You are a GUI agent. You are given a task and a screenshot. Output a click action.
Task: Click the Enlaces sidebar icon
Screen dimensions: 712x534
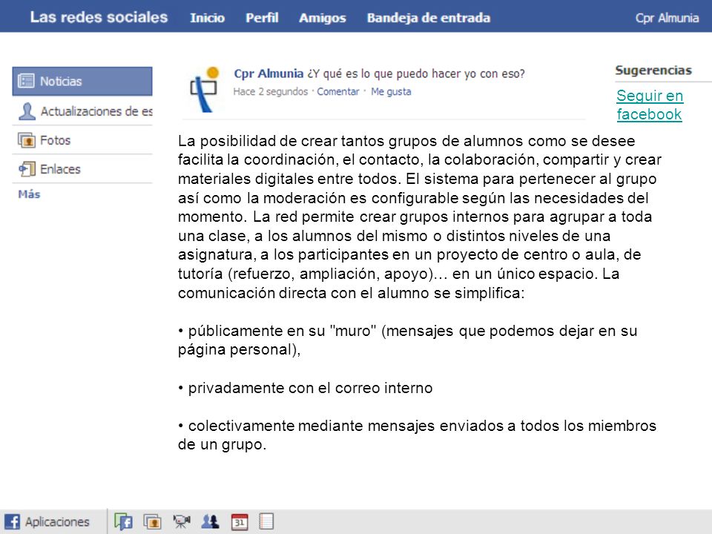pos(27,169)
